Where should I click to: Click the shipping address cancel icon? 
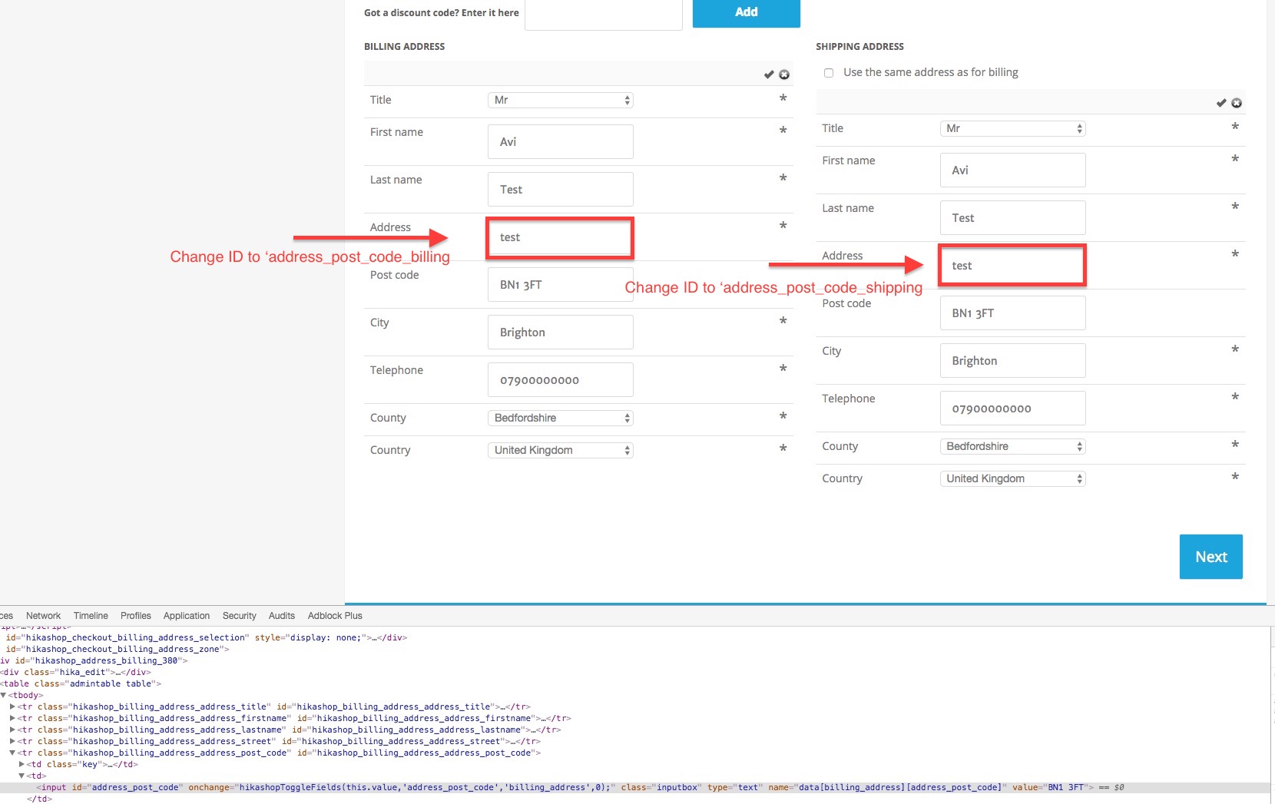pyautogui.click(x=1237, y=103)
